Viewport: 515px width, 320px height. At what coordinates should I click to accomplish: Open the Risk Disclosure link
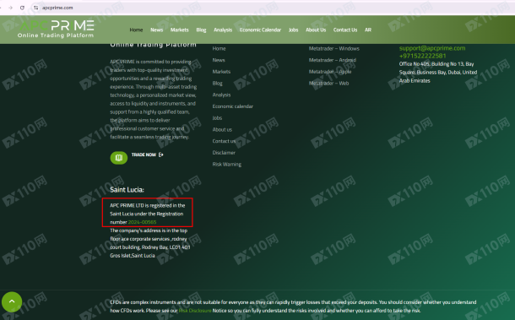coord(195,311)
